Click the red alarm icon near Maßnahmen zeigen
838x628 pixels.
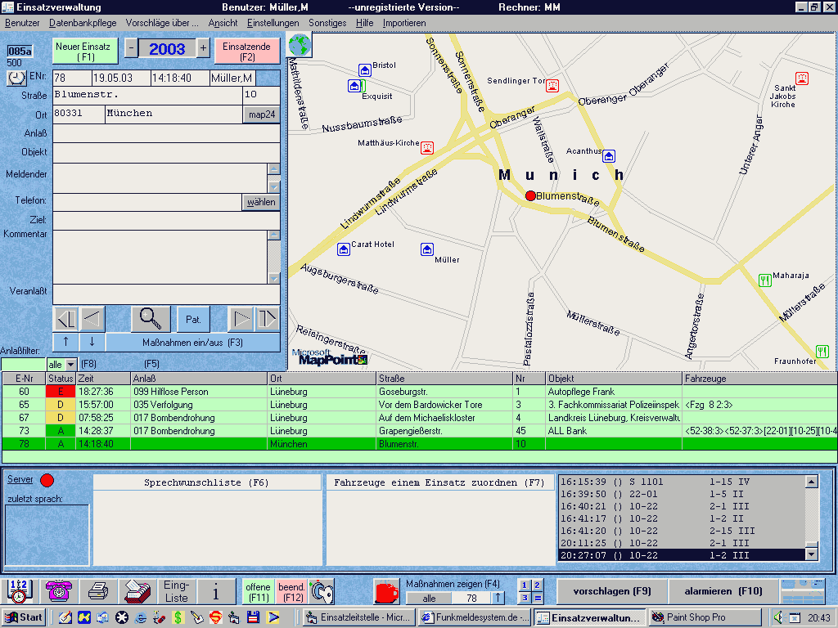(x=385, y=591)
